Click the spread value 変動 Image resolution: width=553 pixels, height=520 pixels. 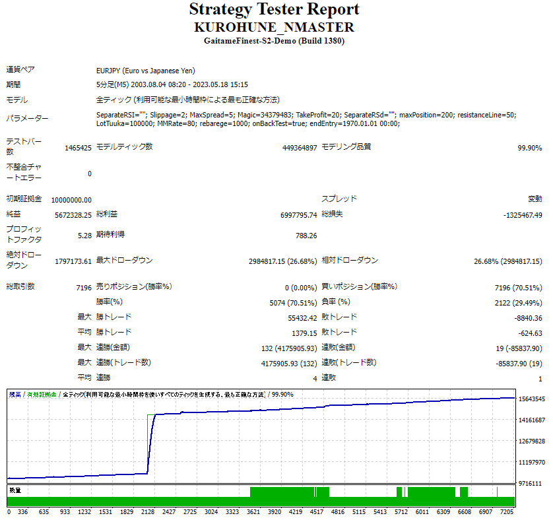coord(535,199)
